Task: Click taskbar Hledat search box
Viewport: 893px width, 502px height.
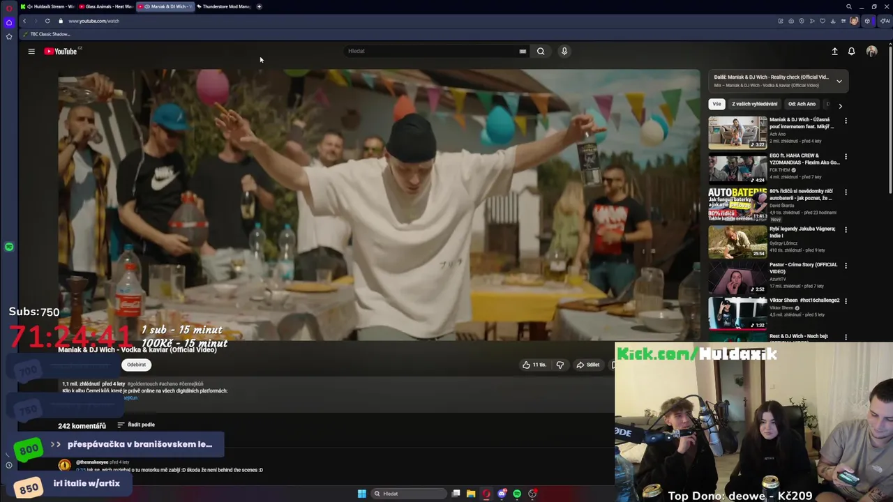Action: pos(408,494)
